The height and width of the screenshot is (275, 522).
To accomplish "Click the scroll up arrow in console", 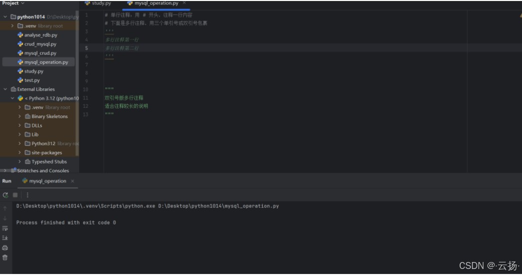I will coord(5,208).
